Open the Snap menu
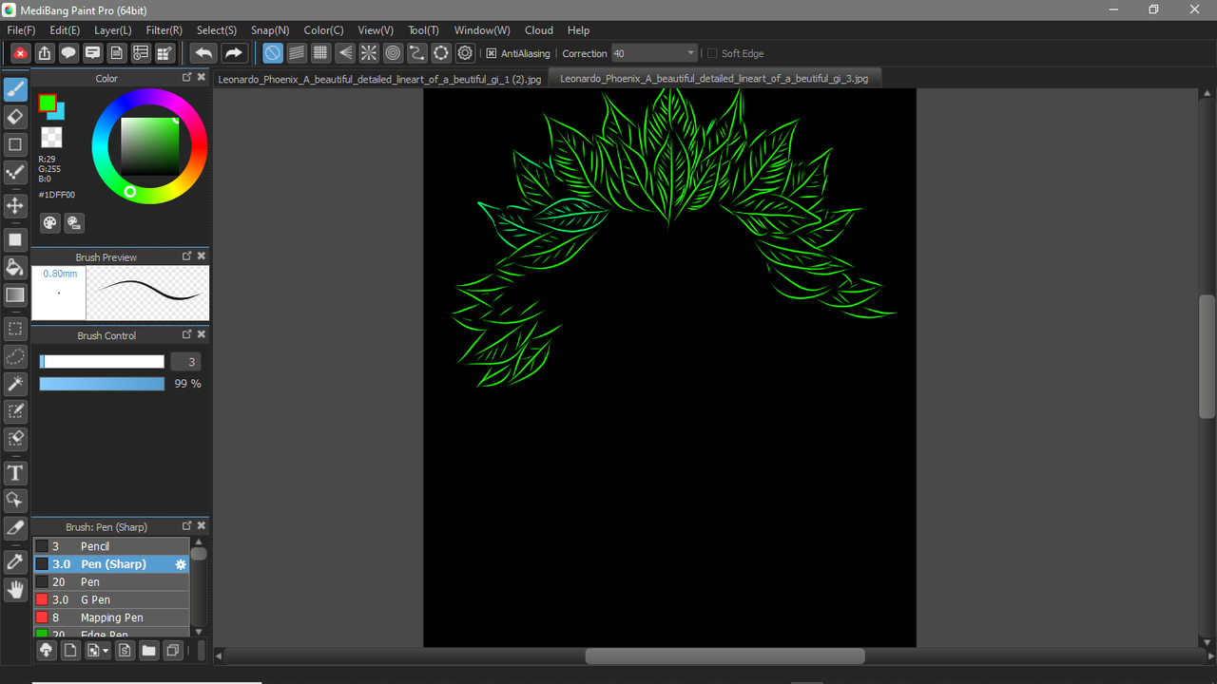The width and height of the screenshot is (1217, 684). [270, 30]
